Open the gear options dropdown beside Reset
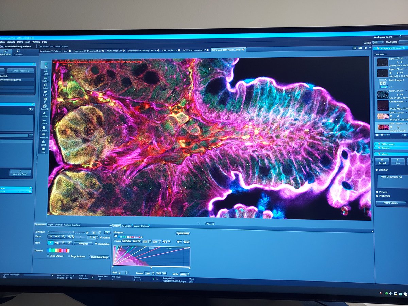Image resolution: width=408 pixels, height=306 pixels. [x=179, y=242]
